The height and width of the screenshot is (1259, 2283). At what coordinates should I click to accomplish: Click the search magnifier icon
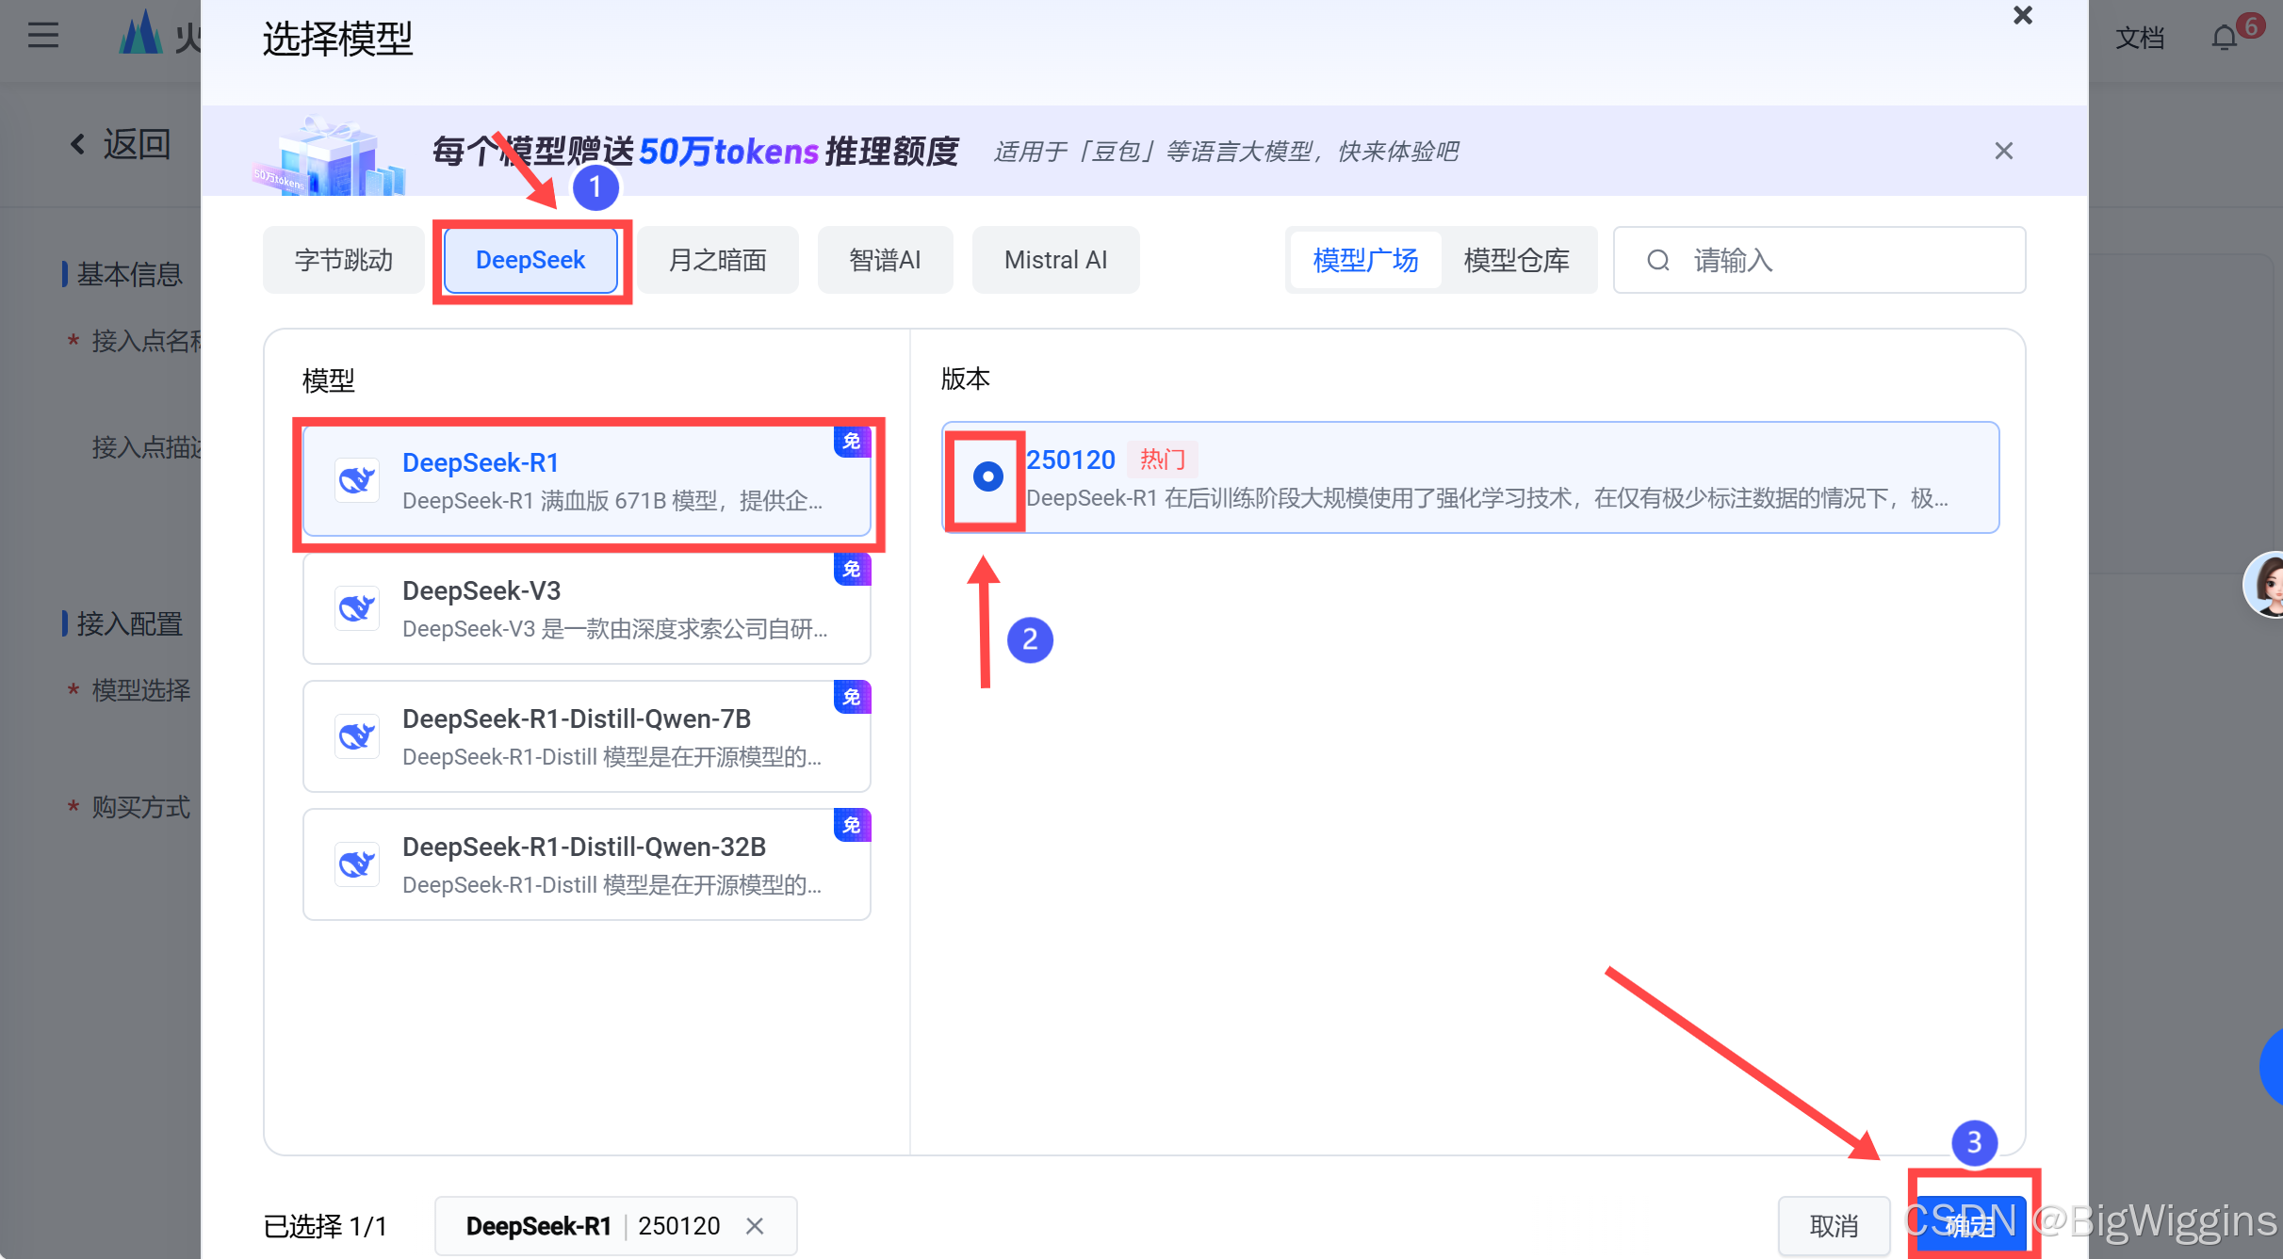pyautogui.click(x=1658, y=260)
